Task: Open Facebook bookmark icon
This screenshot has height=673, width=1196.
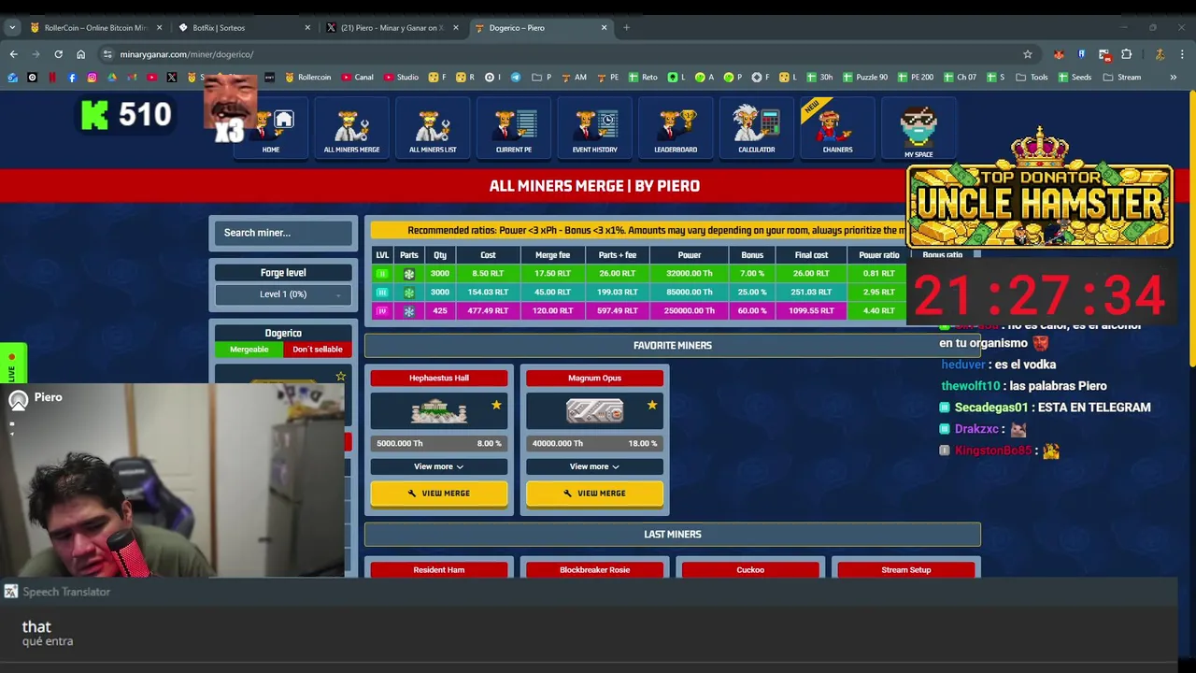Action: coord(72,78)
